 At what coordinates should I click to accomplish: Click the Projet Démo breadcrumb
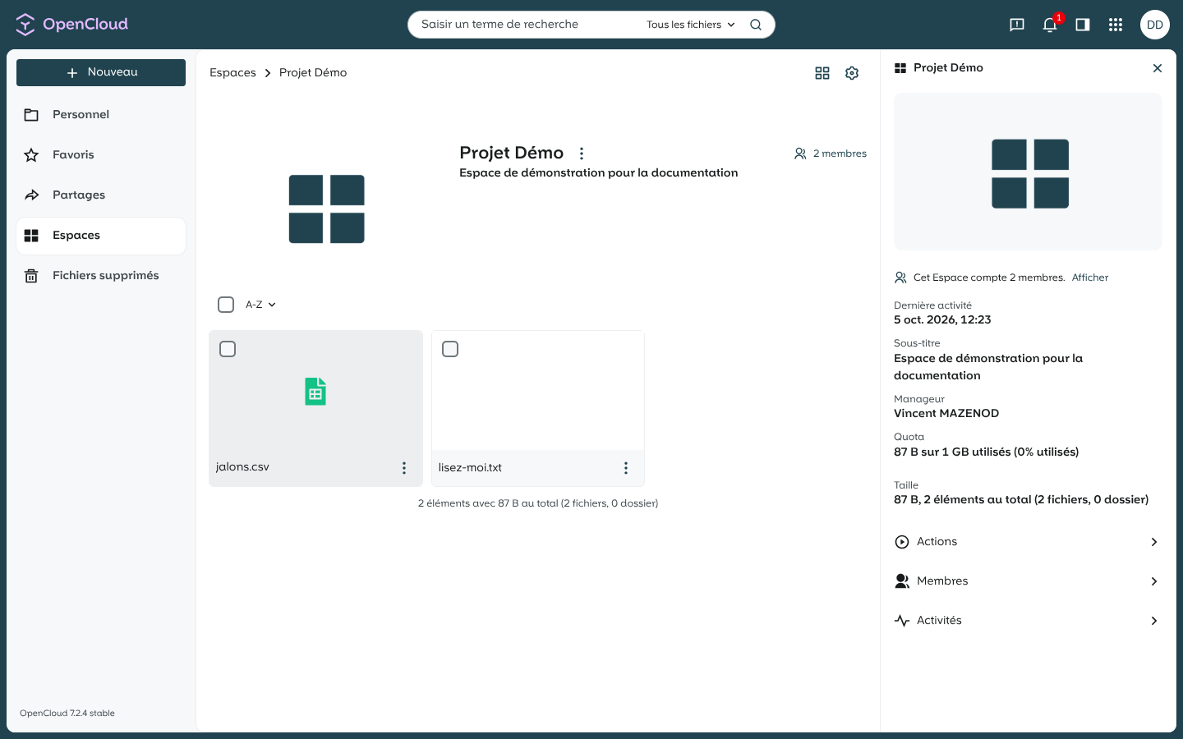click(x=313, y=73)
